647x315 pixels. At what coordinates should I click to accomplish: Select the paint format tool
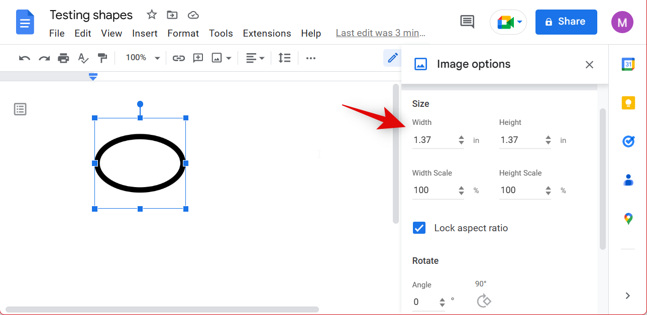point(102,58)
